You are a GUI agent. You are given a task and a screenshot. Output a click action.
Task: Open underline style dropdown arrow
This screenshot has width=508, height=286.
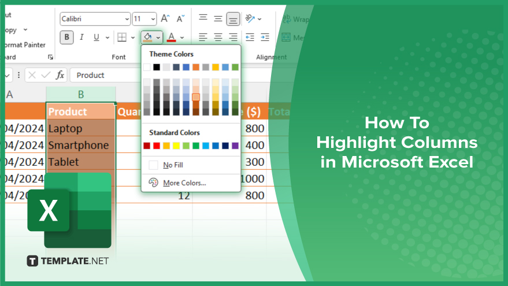tap(107, 38)
